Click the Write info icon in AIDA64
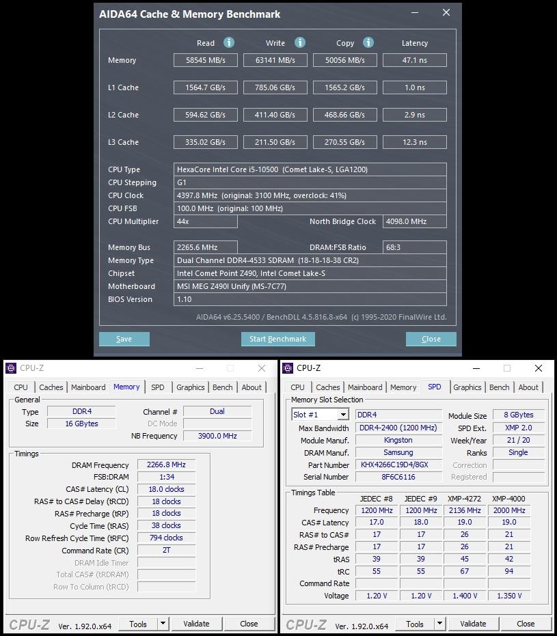Screen dimensions: 557x636 tap(300, 42)
